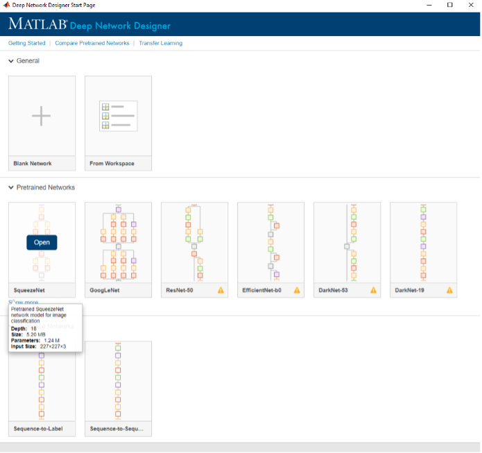Click the EfficientNet-b0 label text
The image size is (482, 453).
[261, 290]
